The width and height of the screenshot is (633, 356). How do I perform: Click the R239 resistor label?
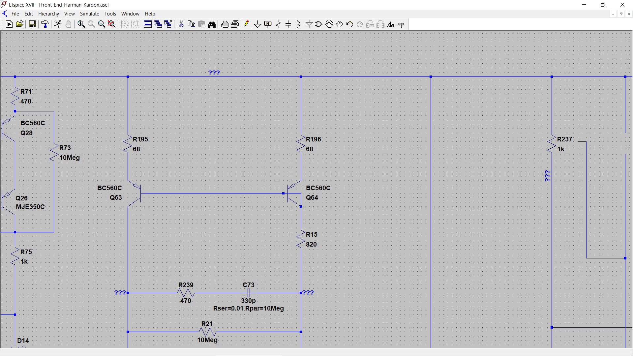pyautogui.click(x=186, y=285)
